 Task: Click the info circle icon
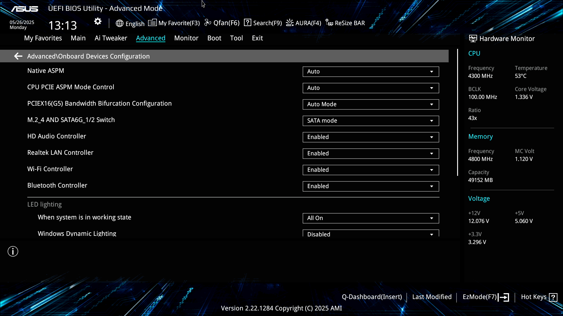tap(13, 251)
